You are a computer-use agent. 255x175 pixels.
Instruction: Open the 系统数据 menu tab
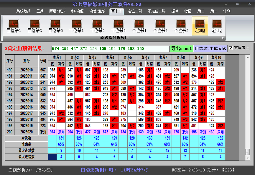coord(23,11)
